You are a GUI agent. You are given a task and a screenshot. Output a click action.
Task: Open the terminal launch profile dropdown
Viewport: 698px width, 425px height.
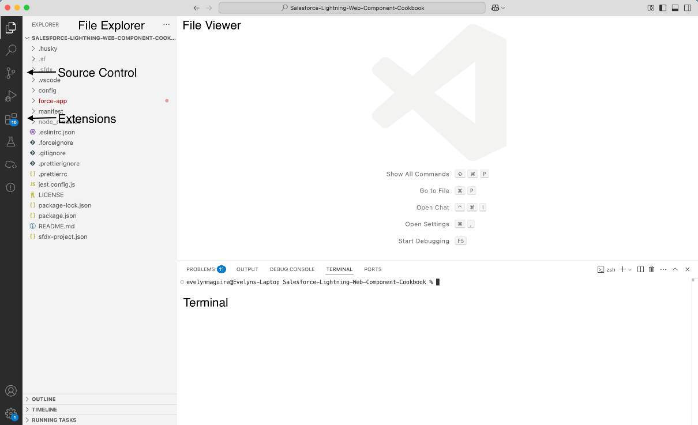point(629,269)
